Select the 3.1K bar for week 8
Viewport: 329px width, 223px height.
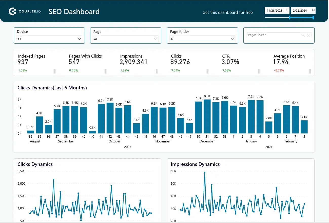pyautogui.click(x=304, y=127)
